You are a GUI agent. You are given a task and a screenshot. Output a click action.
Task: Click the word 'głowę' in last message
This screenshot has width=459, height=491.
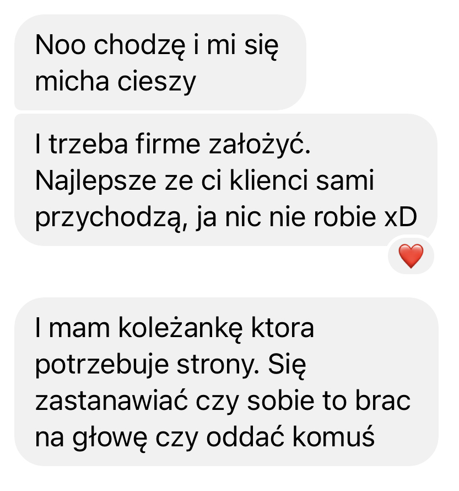tap(110, 439)
